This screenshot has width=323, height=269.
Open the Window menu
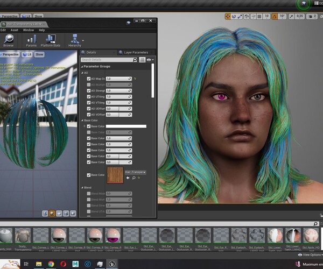click(29, 30)
